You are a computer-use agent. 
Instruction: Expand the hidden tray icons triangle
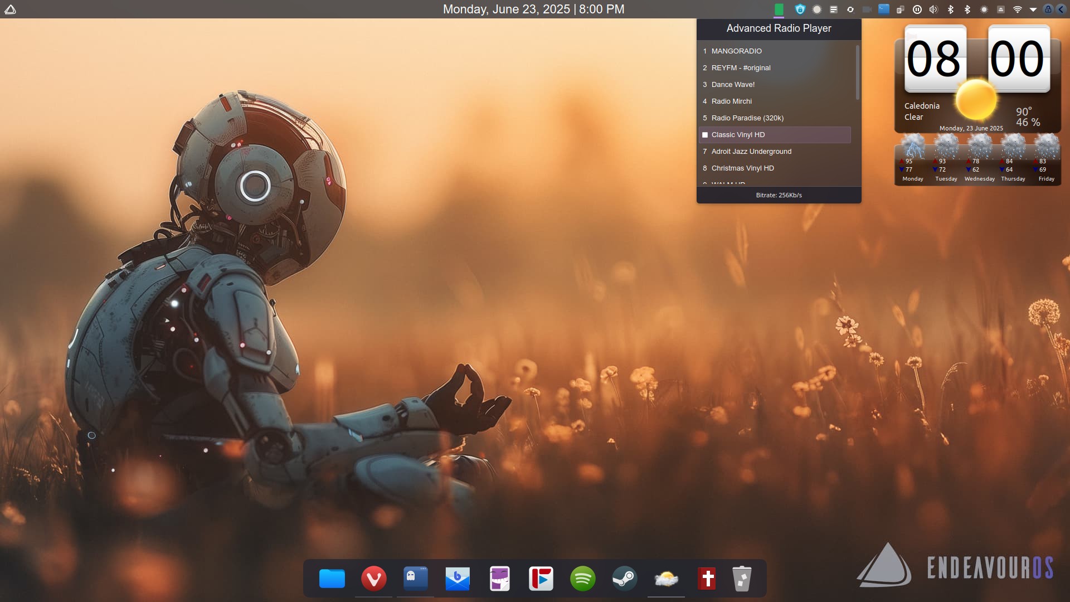pyautogui.click(x=1033, y=9)
